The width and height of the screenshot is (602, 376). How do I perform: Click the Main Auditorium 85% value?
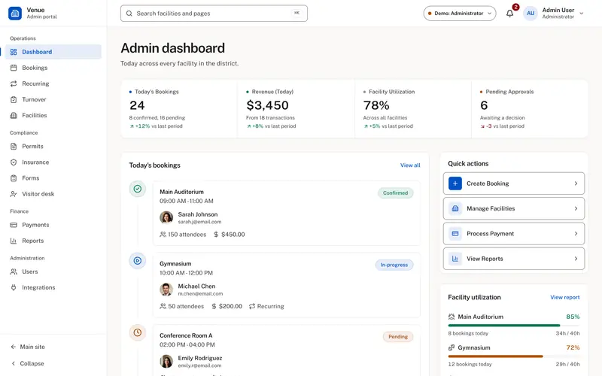pos(573,317)
